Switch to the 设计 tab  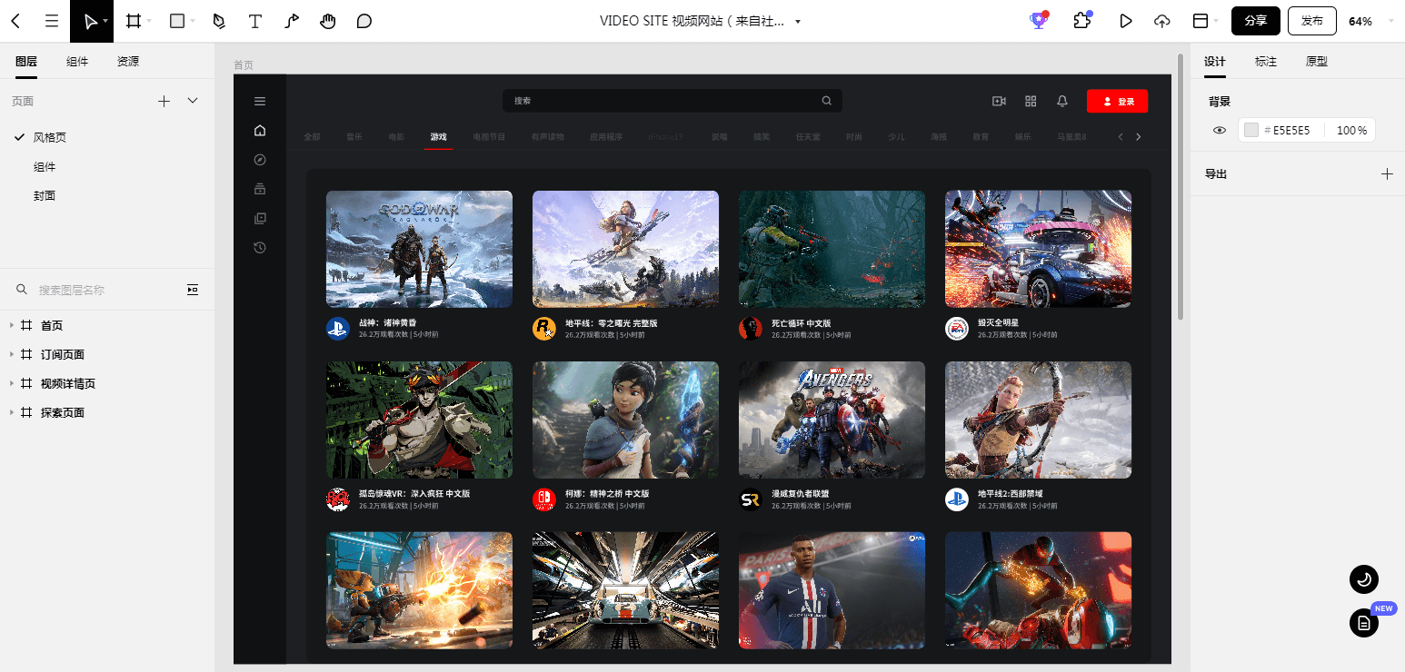pos(1215,62)
